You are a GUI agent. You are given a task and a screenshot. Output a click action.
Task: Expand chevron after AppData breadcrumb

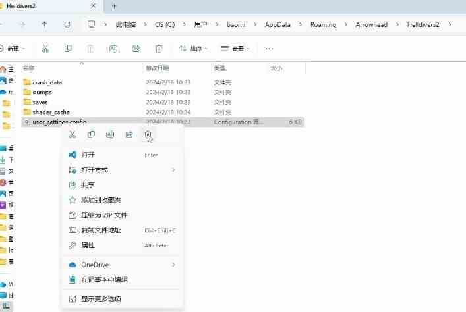300,24
